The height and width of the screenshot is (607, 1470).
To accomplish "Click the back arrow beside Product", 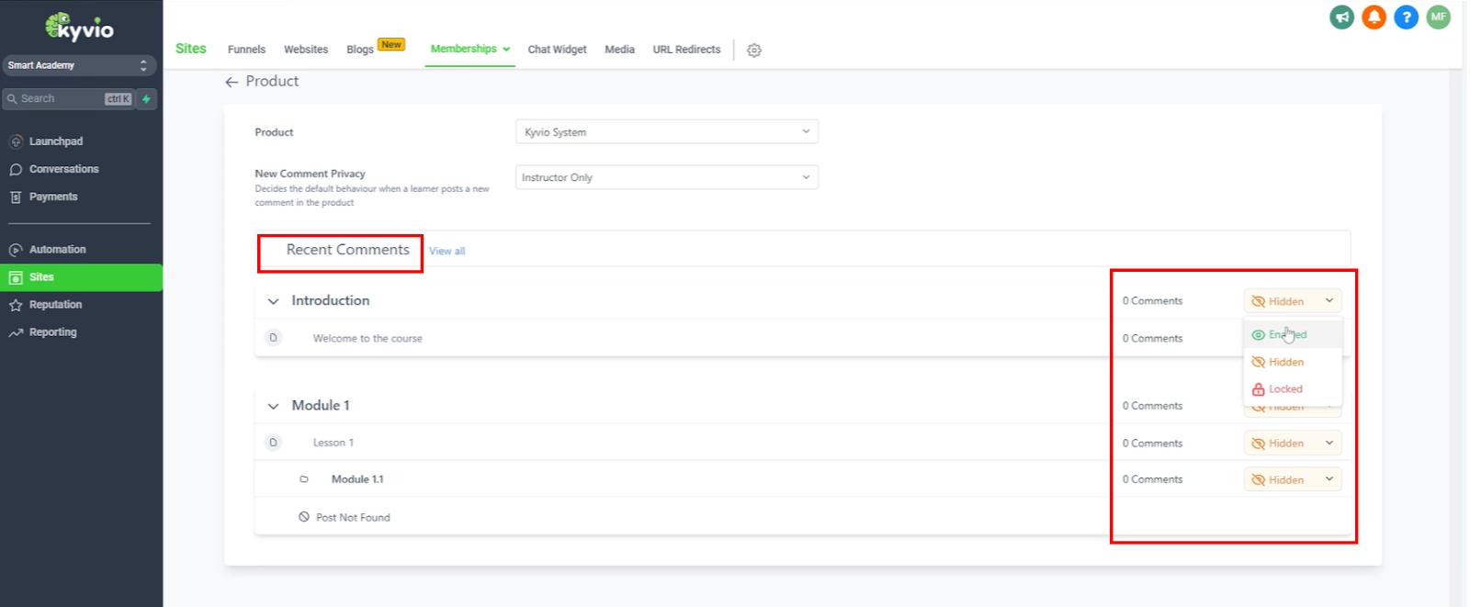I will 232,82.
